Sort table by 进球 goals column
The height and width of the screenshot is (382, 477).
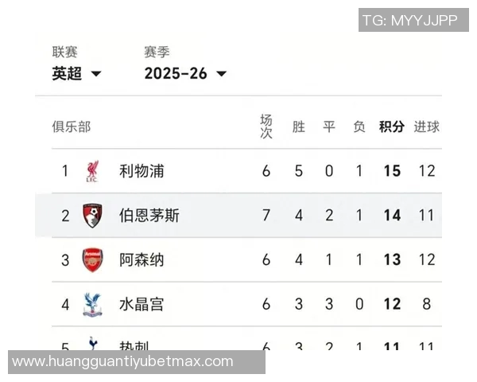tap(426, 127)
